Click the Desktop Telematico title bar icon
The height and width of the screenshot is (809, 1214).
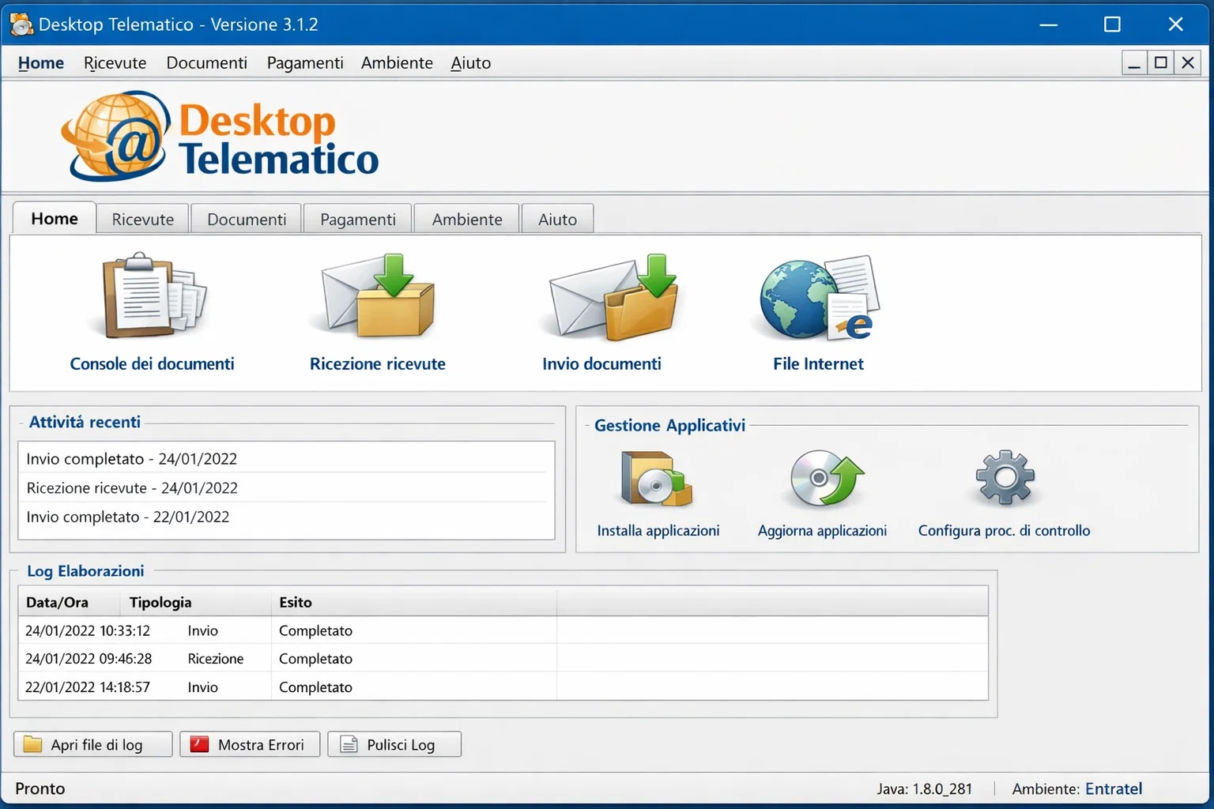[x=21, y=24]
